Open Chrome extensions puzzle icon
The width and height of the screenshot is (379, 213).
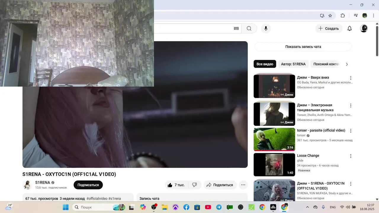(343, 16)
